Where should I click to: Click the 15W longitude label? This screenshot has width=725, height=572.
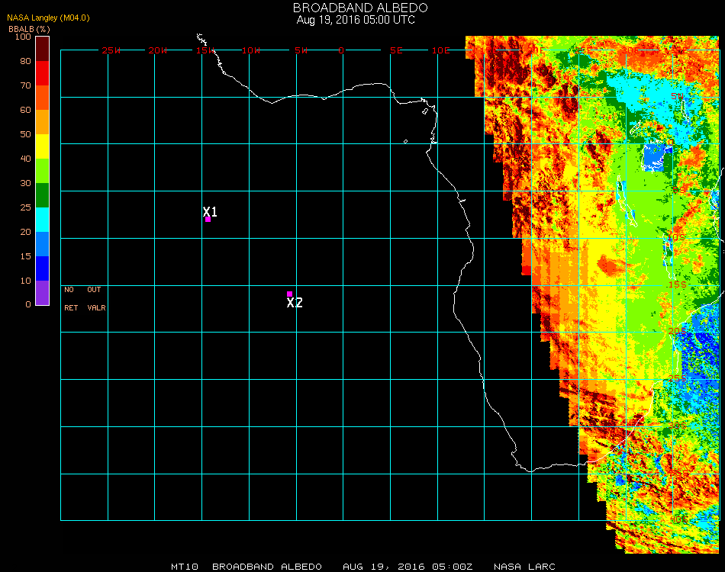click(x=205, y=50)
